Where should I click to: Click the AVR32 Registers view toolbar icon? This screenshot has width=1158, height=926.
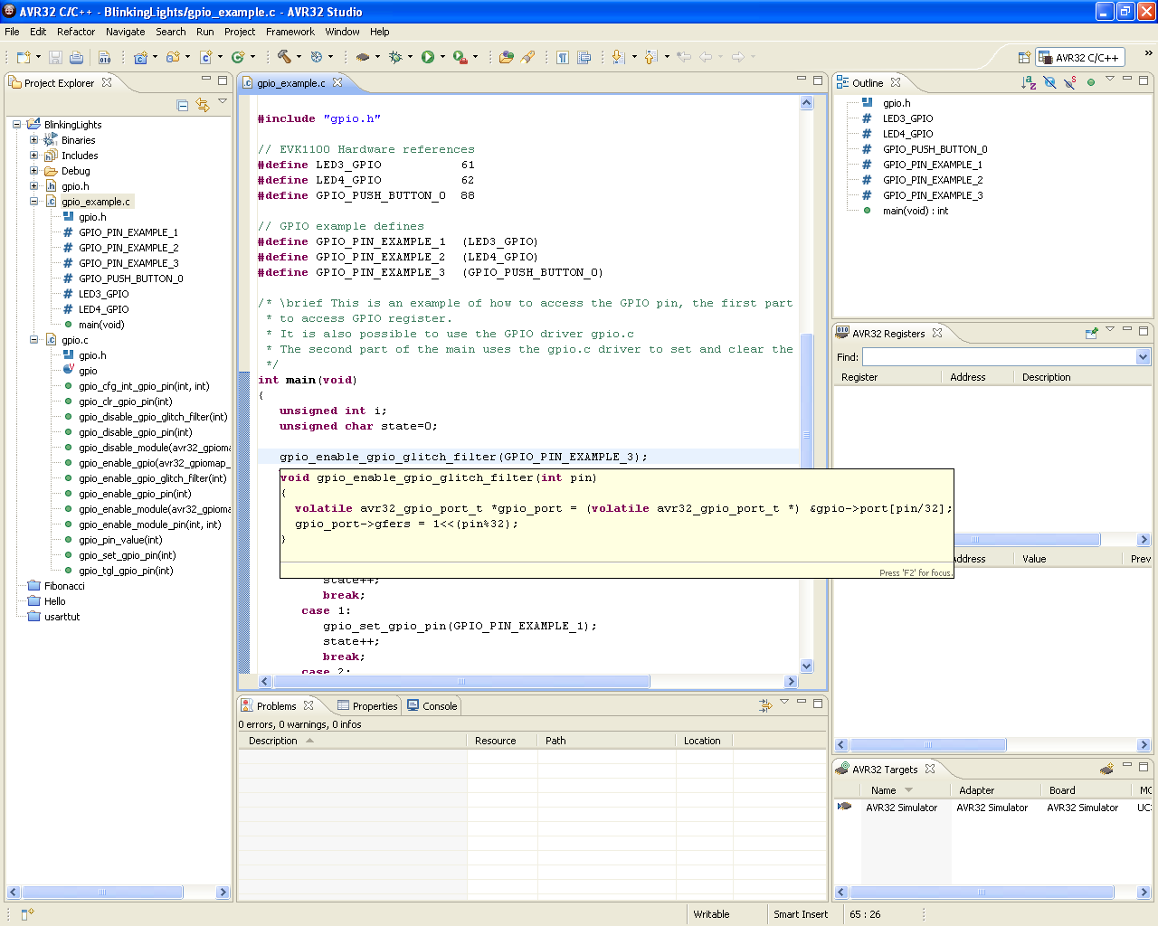pos(1091,333)
